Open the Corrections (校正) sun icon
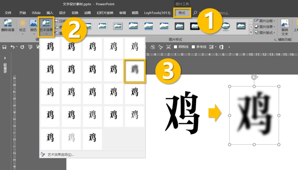This screenshot has width=298, height=170. coord(22,23)
